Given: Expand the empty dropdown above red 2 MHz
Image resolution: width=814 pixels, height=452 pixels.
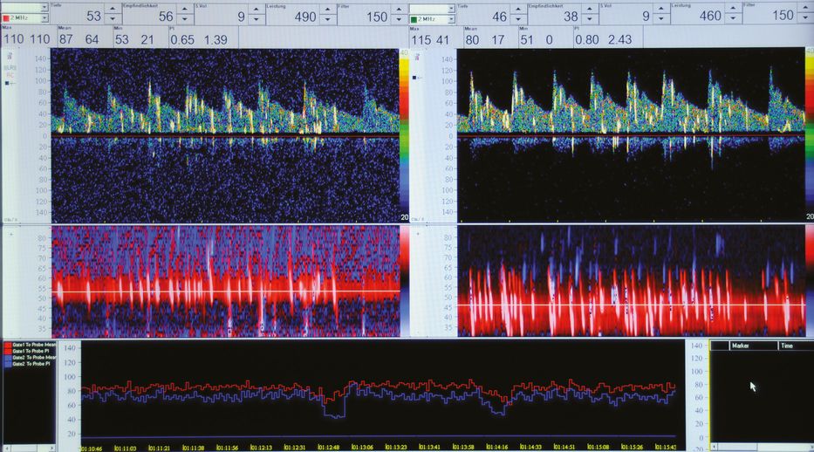Looking at the screenshot, I should pos(44,7).
